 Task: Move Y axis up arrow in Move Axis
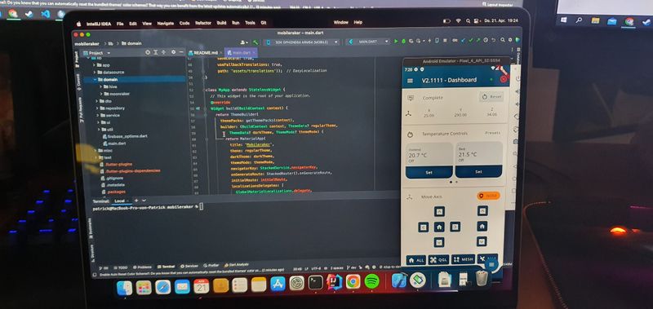tap(439, 212)
